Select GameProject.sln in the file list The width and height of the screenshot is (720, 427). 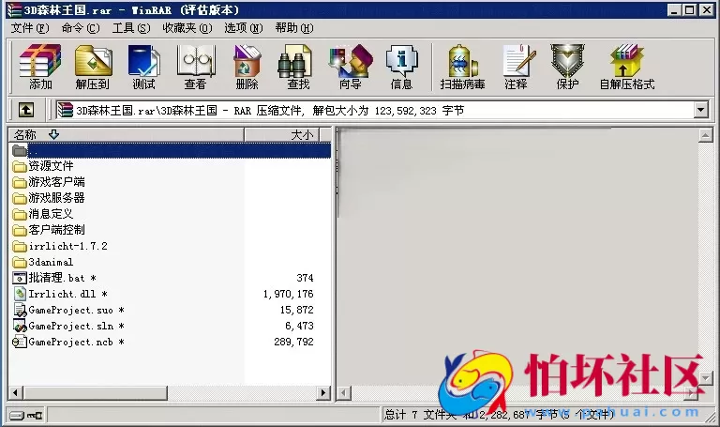(70, 326)
